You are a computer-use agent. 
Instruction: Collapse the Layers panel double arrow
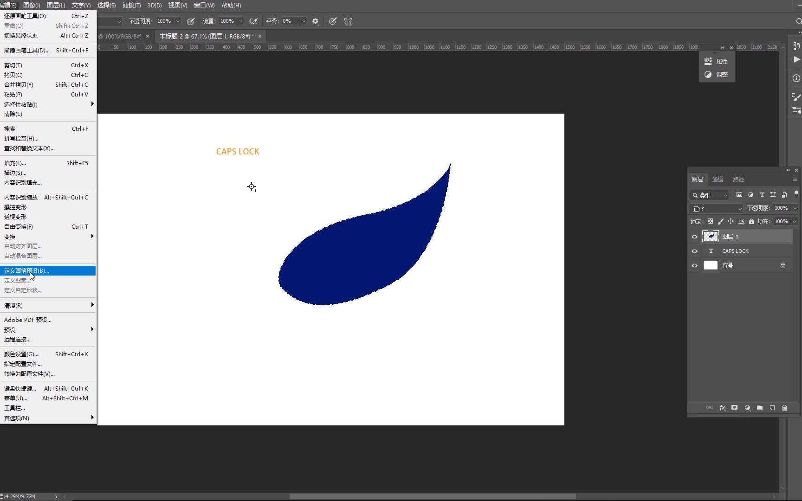[788, 170]
